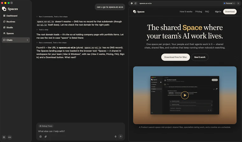Click the globe icon in browser address bar
The image size is (242, 142).
[132, 3]
